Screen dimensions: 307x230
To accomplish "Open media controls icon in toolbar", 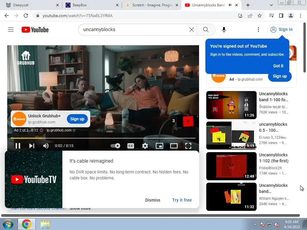I will click(x=271, y=16).
